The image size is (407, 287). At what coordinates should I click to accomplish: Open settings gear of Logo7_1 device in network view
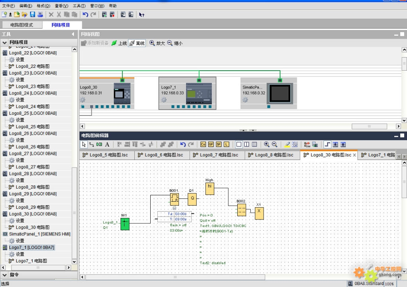tap(163, 100)
